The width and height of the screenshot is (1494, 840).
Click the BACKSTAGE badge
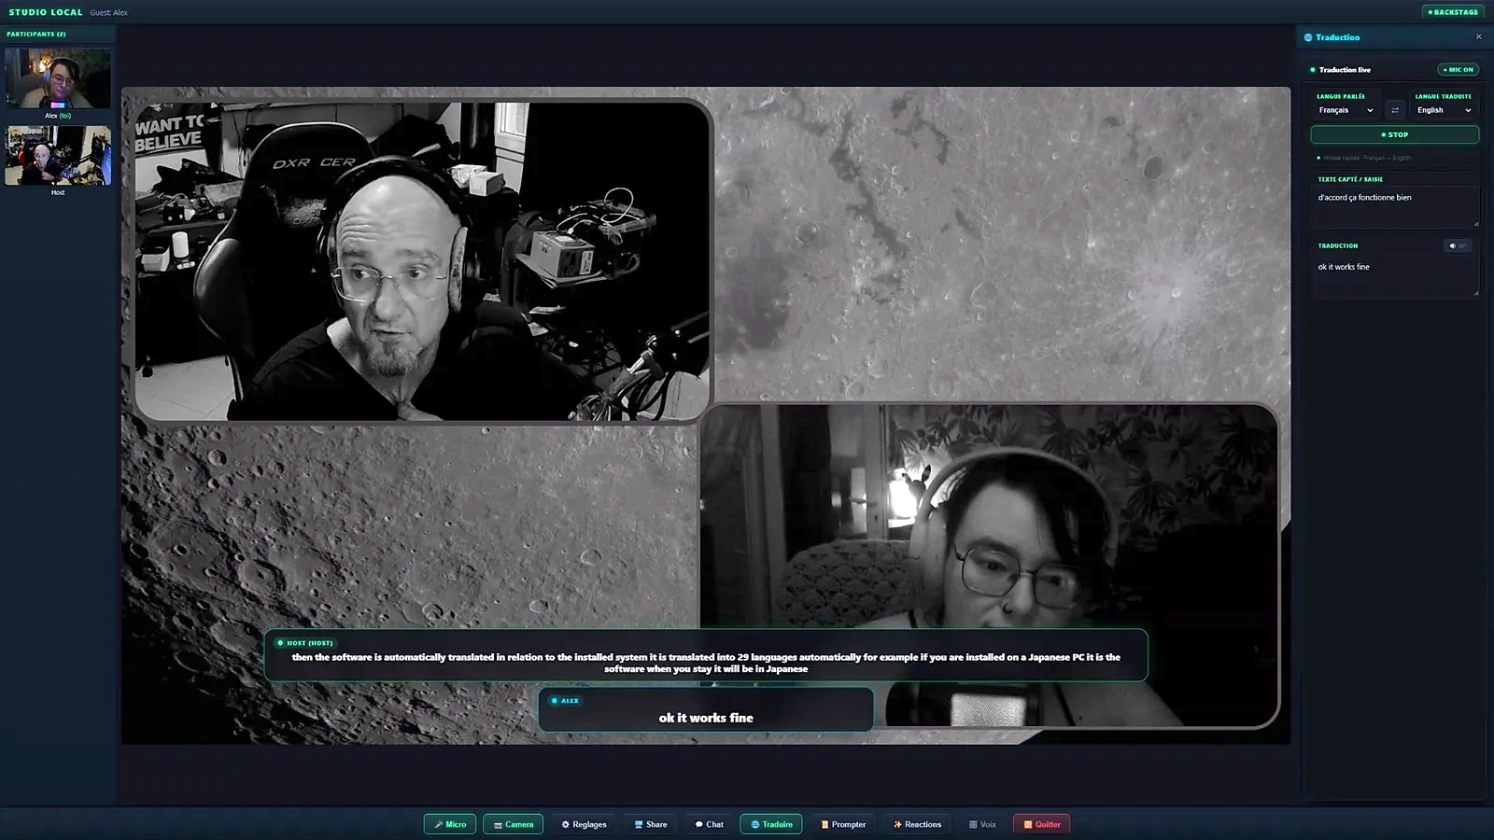pos(1453,12)
